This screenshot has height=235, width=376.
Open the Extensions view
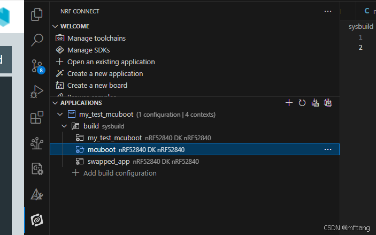(37, 117)
